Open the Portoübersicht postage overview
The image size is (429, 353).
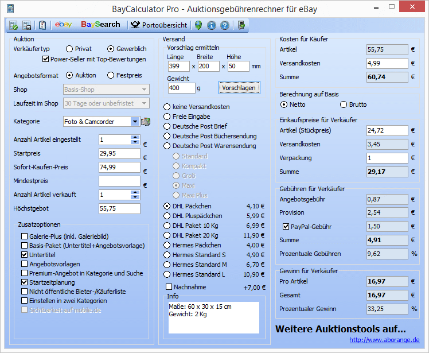pos(159,25)
